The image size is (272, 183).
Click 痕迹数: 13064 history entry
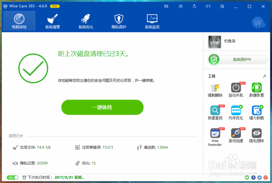tap(152, 147)
